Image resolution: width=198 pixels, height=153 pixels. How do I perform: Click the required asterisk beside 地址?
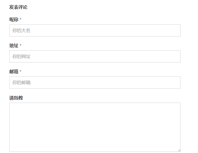20,45
